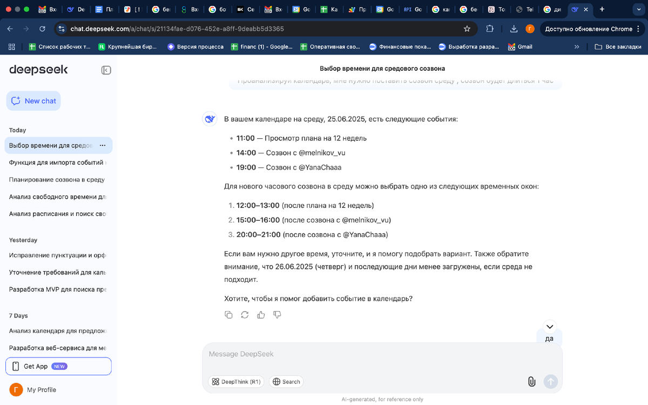Open the Gmail bookmark
648x405 pixels.
[x=520, y=47]
